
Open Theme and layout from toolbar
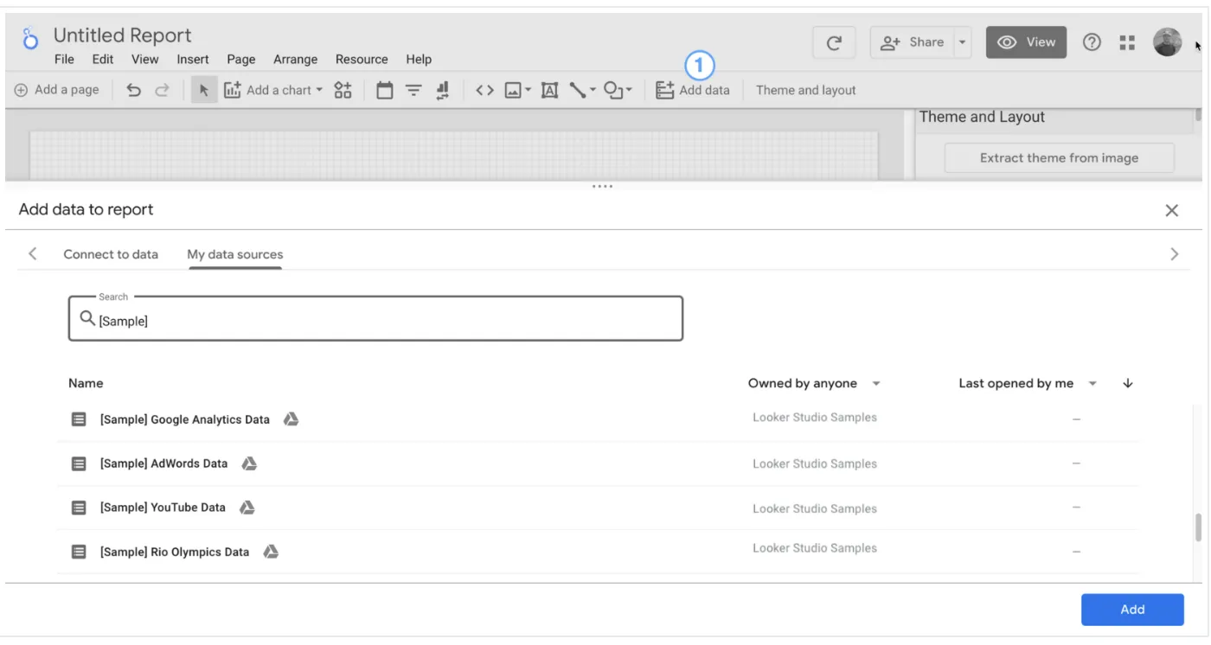pyautogui.click(x=805, y=90)
